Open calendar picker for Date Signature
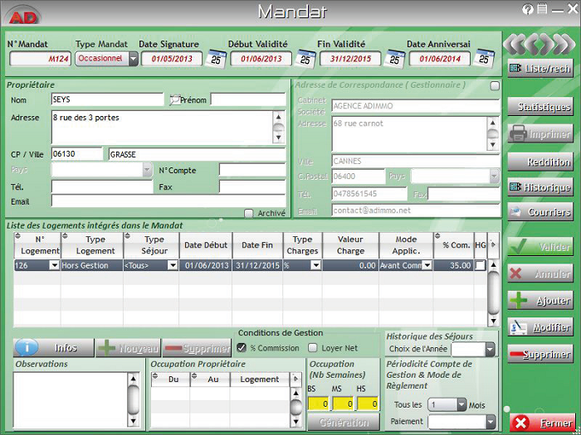Image resolution: width=581 pixels, height=435 pixels. pos(216,59)
